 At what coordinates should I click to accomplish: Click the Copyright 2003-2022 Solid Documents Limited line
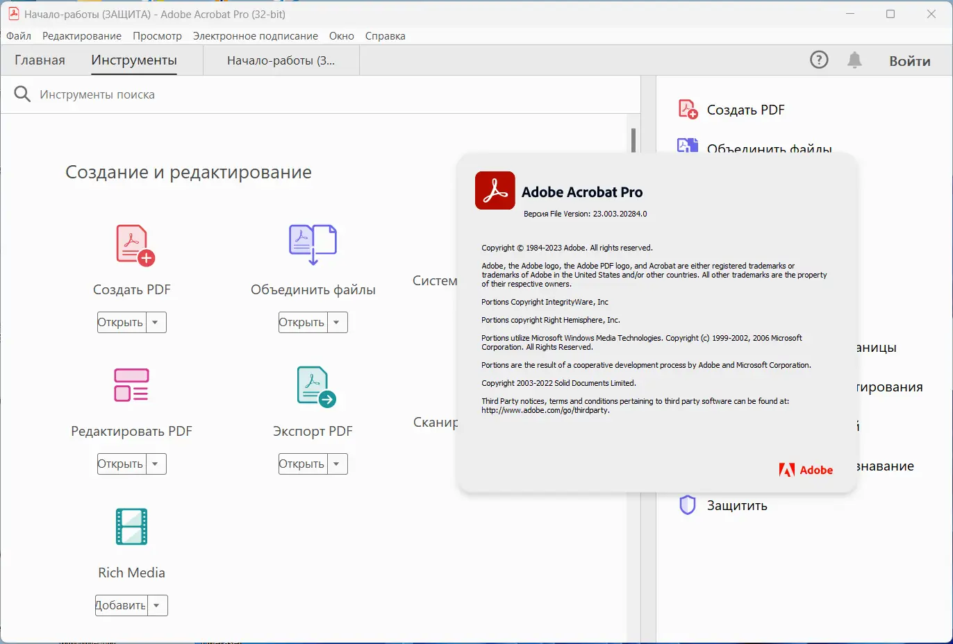coord(558,383)
